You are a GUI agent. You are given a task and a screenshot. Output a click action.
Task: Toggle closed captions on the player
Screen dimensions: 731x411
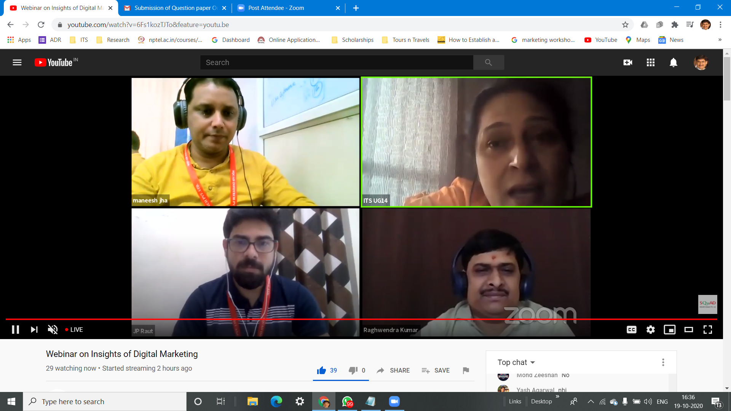[x=632, y=330]
